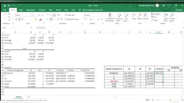Switch to Data tab
The height and width of the screenshot is (103, 184).
click(51, 10)
